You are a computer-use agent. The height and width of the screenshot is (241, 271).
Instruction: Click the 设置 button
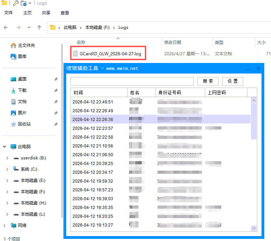click(233, 81)
